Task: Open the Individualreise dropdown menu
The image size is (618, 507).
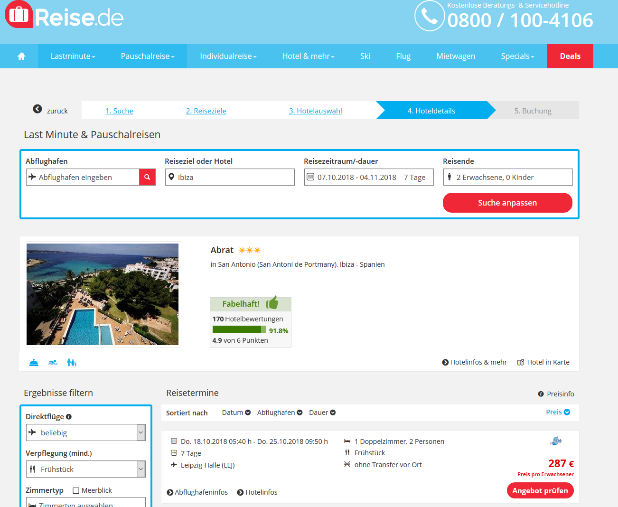Action: (x=228, y=56)
